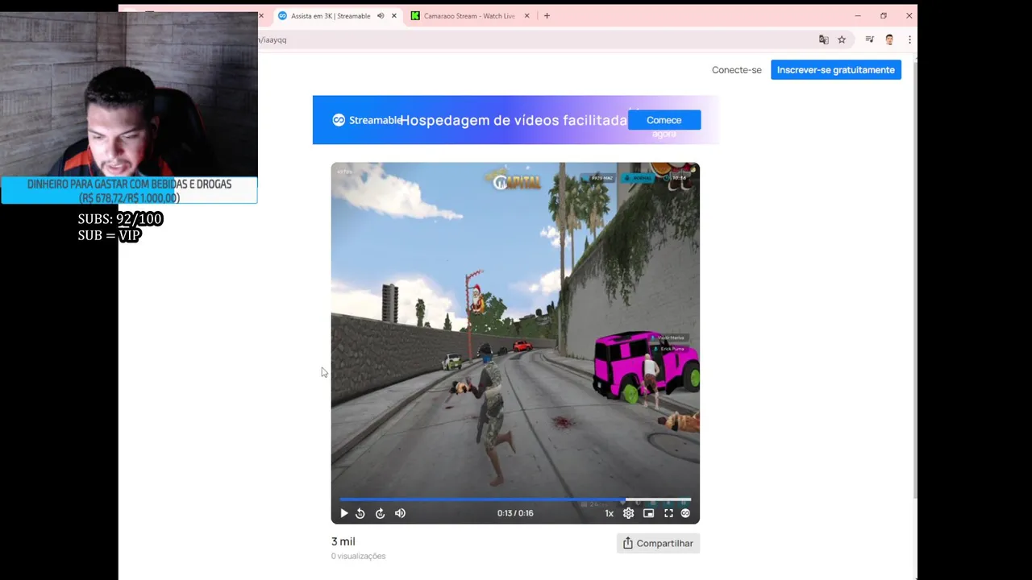Enable picture-in-picture mode
Screen dimensions: 1032x580
click(648, 513)
